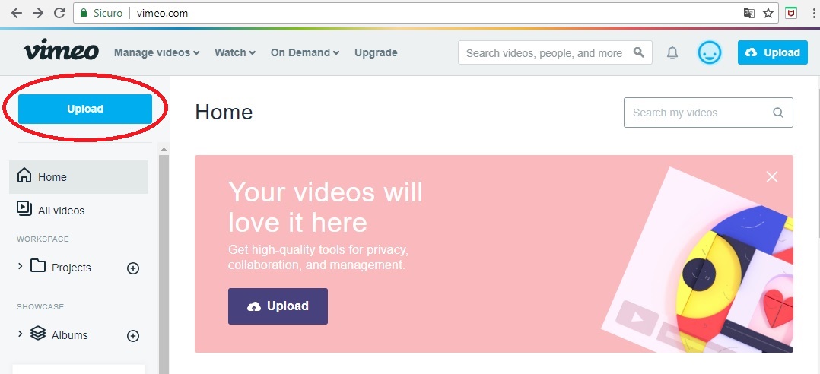
Task: Open the Manage videos dropdown
Action: [157, 52]
